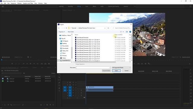Toggle V1 source patching in timeline

[65, 88]
